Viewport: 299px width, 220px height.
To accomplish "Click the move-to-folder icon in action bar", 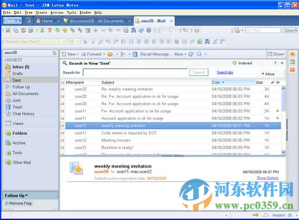I will [x=110, y=54].
